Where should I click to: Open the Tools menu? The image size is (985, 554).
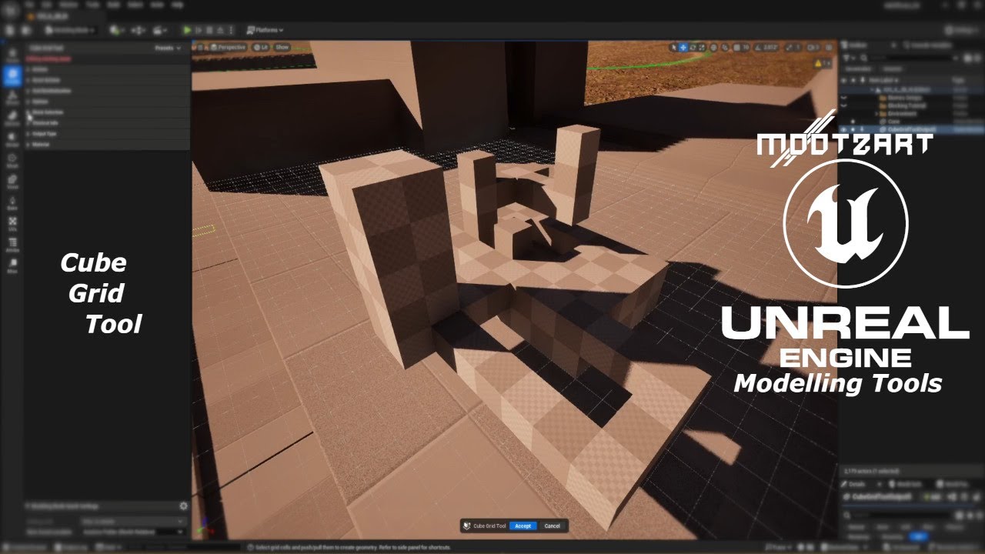coord(92,5)
